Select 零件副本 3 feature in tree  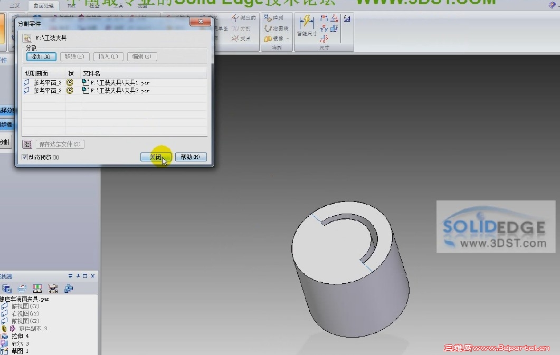coord(33,329)
